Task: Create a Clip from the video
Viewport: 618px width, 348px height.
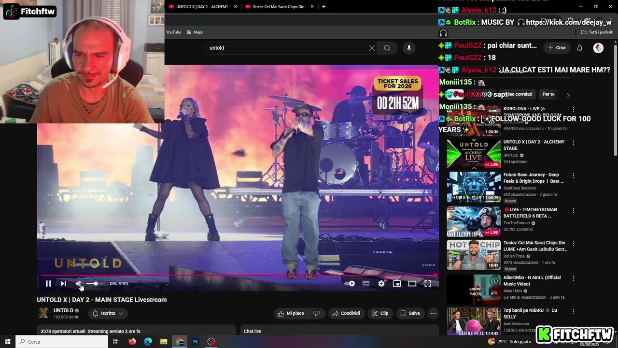Action: click(380, 313)
